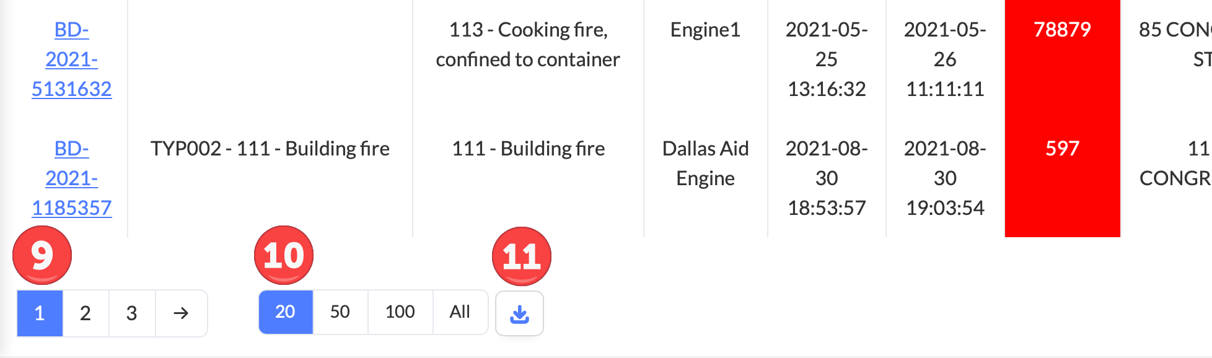Click the Engine1 unit cell

tap(706, 59)
